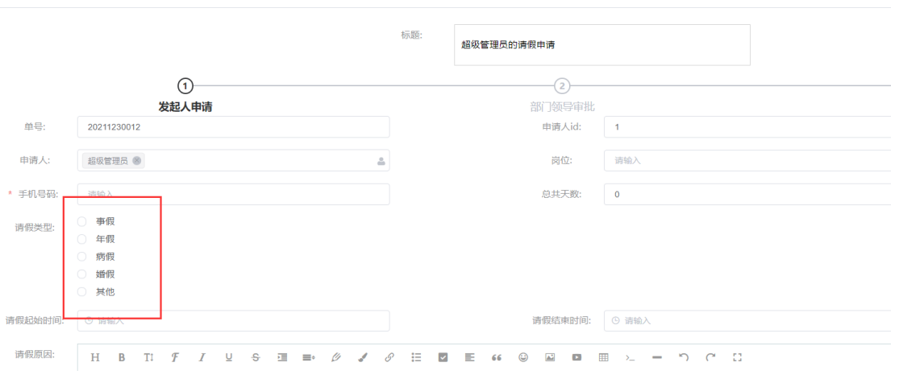The height and width of the screenshot is (379, 899).
Task: Open the font size (T) tool
Action: [148, 357]
